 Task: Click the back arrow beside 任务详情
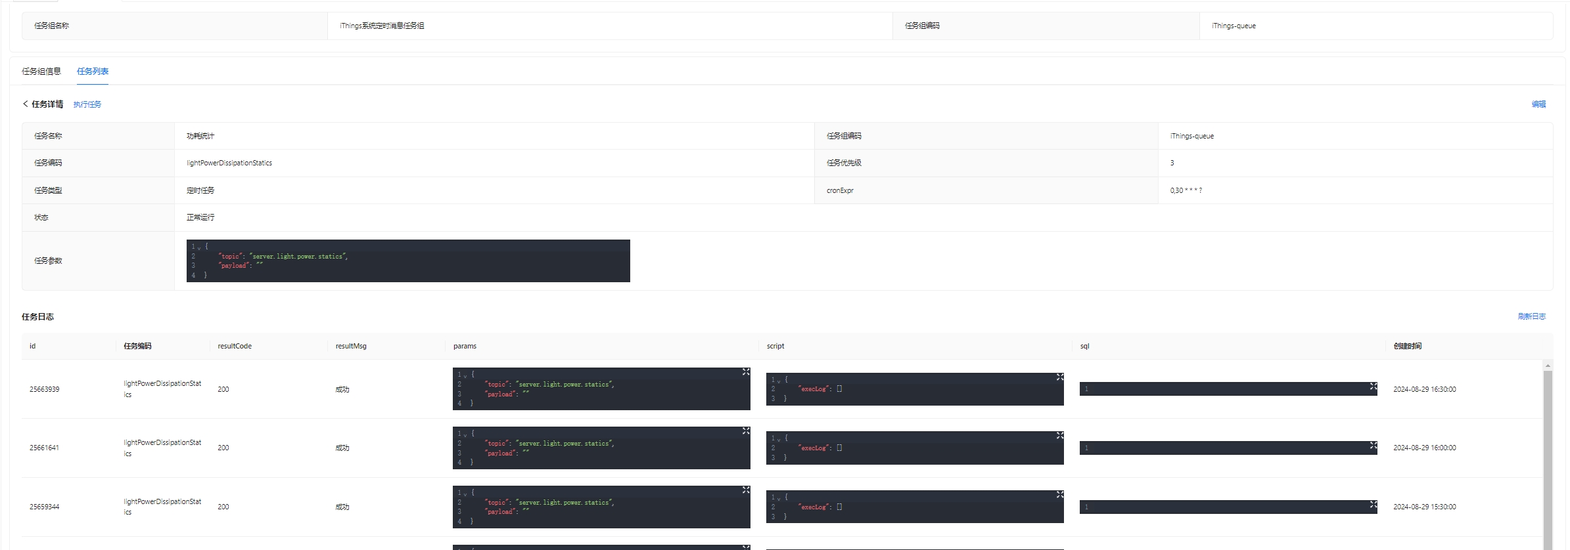click(x=26, y=104)
